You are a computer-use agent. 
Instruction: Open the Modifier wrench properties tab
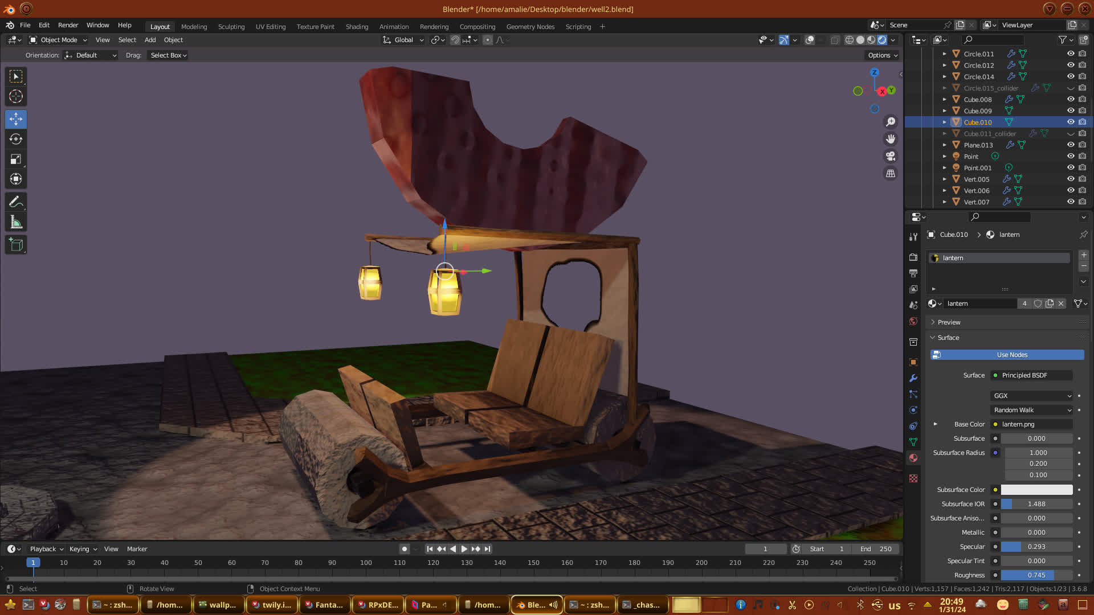(x=913, y=378)
